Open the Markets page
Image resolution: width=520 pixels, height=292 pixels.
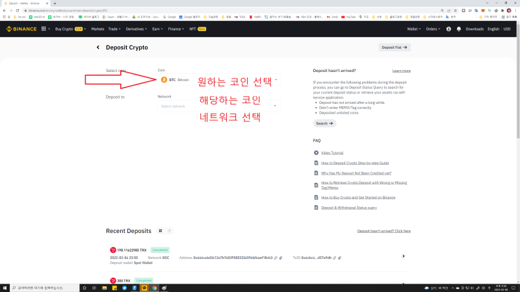pyautogui.click(x=97, y=29)
